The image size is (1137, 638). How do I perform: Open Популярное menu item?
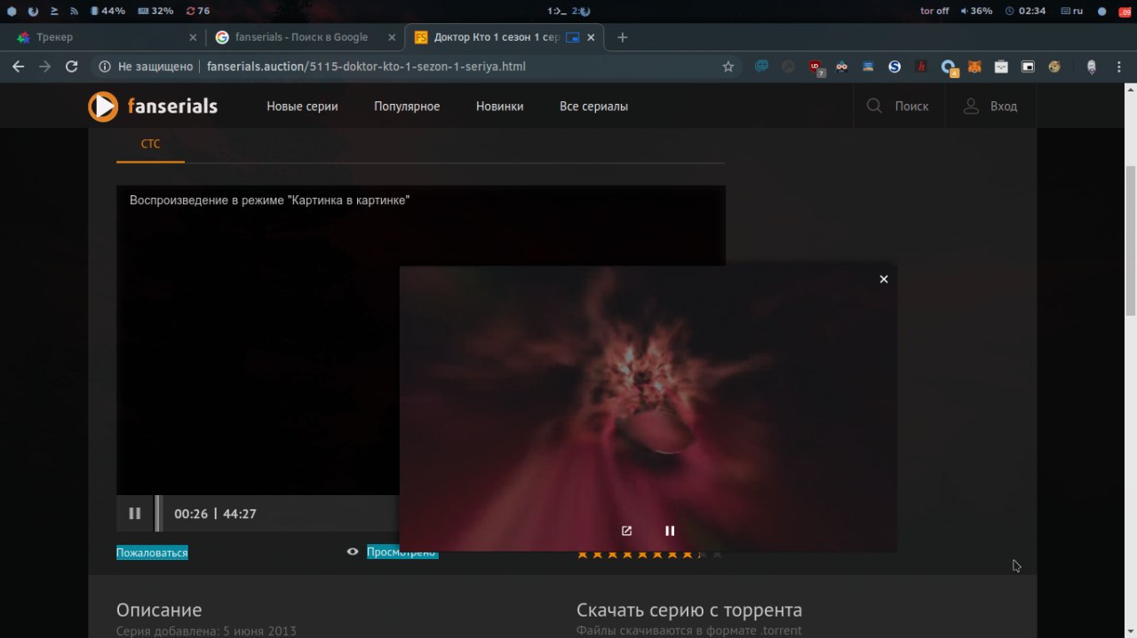coord(407,106)
